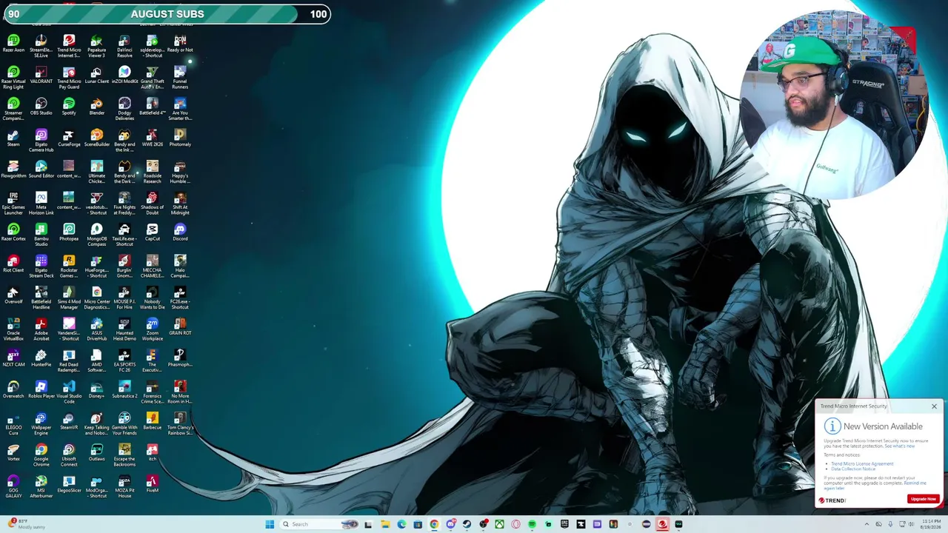Screen dimensions: 948x533
Task: Click the Upgrade Now button
Action: [x=923, y=499]
